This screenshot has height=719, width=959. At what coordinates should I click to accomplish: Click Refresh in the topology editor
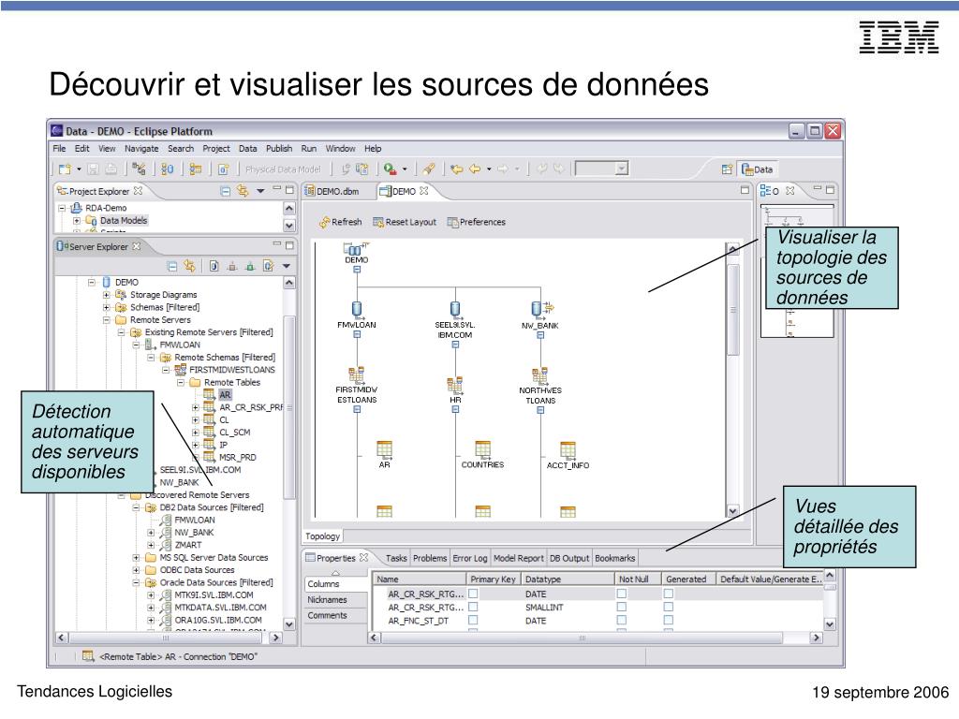tap(341, 222)
